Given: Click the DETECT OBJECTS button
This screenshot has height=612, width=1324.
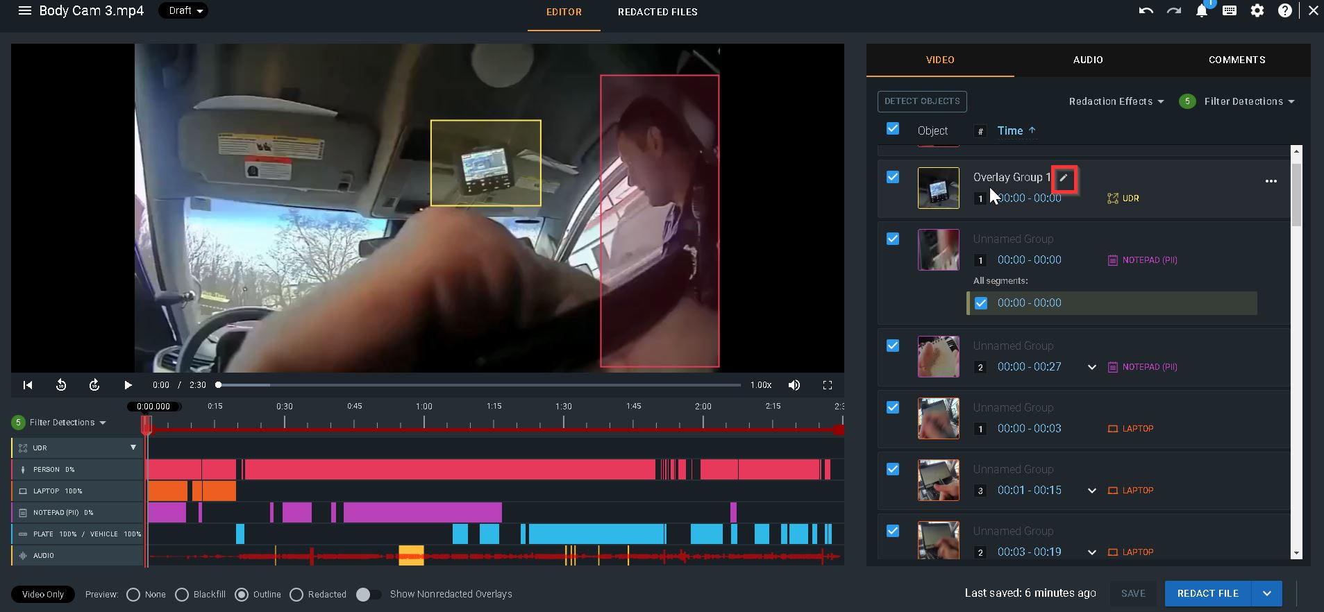Looking at the screenshot, I should pyautogui.click(x=921, y=101).
